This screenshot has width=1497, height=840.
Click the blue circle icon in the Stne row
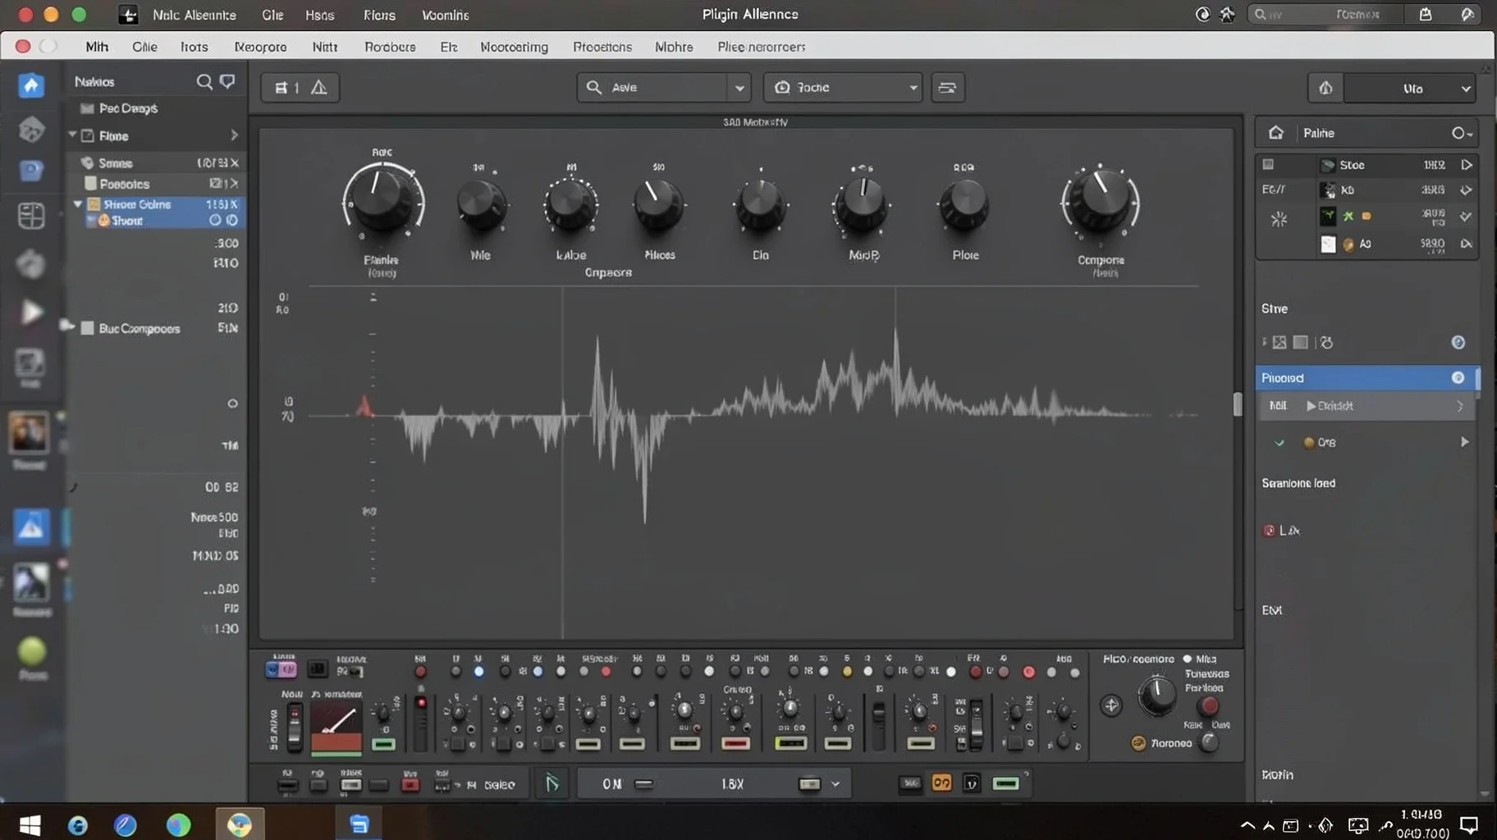pos(1458,342)
